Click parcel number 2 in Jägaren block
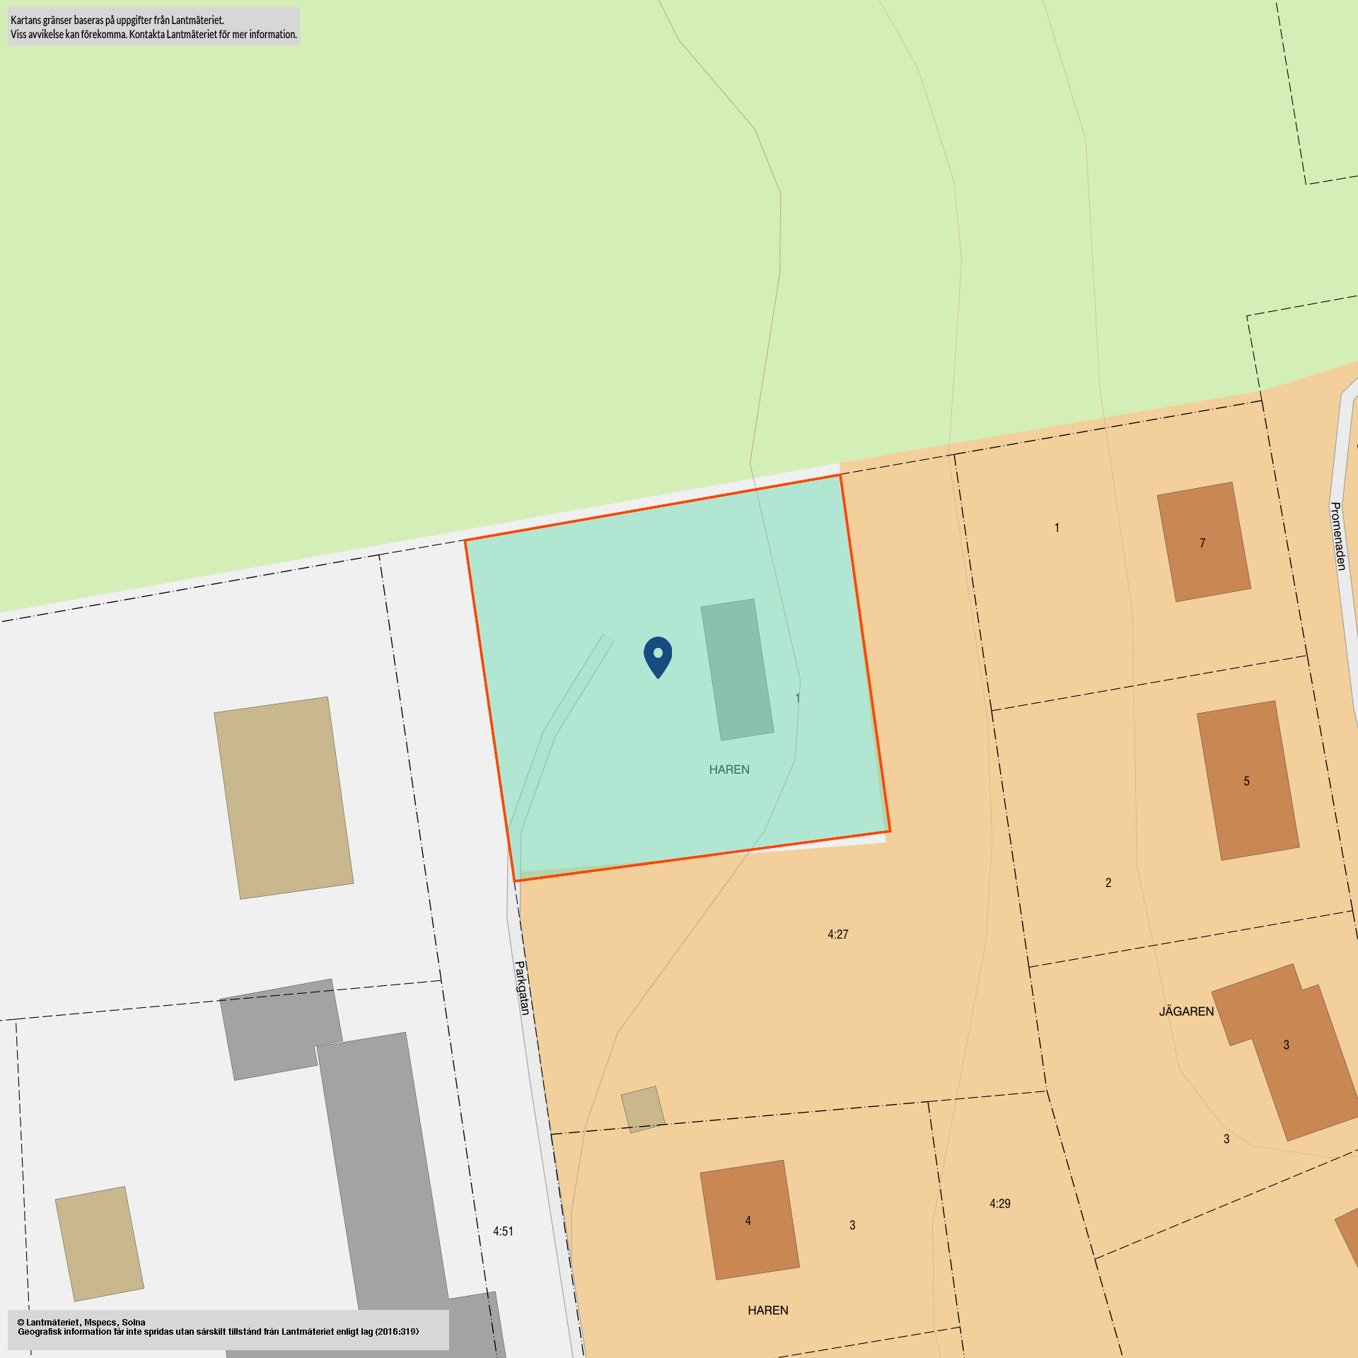This screenshot has width=1358, height=1358. 1108,883
